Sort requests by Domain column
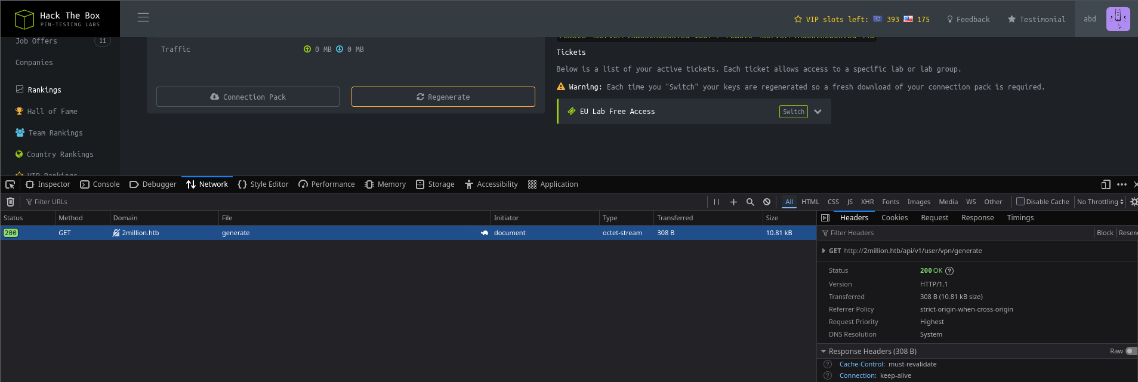Screen dimensions: 1138x382 click(x=164, y=218)
